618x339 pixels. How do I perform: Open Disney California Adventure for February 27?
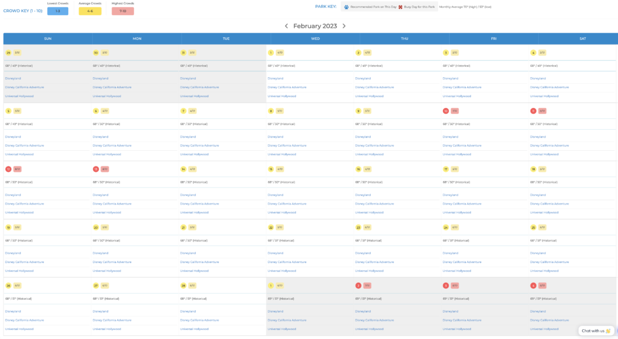112,320
